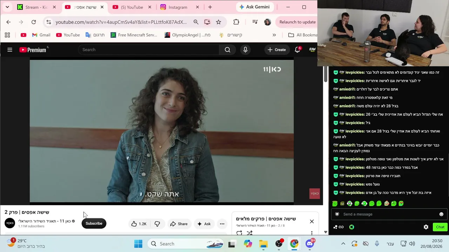Open the RAW account avatar menu

pos(312,50)
